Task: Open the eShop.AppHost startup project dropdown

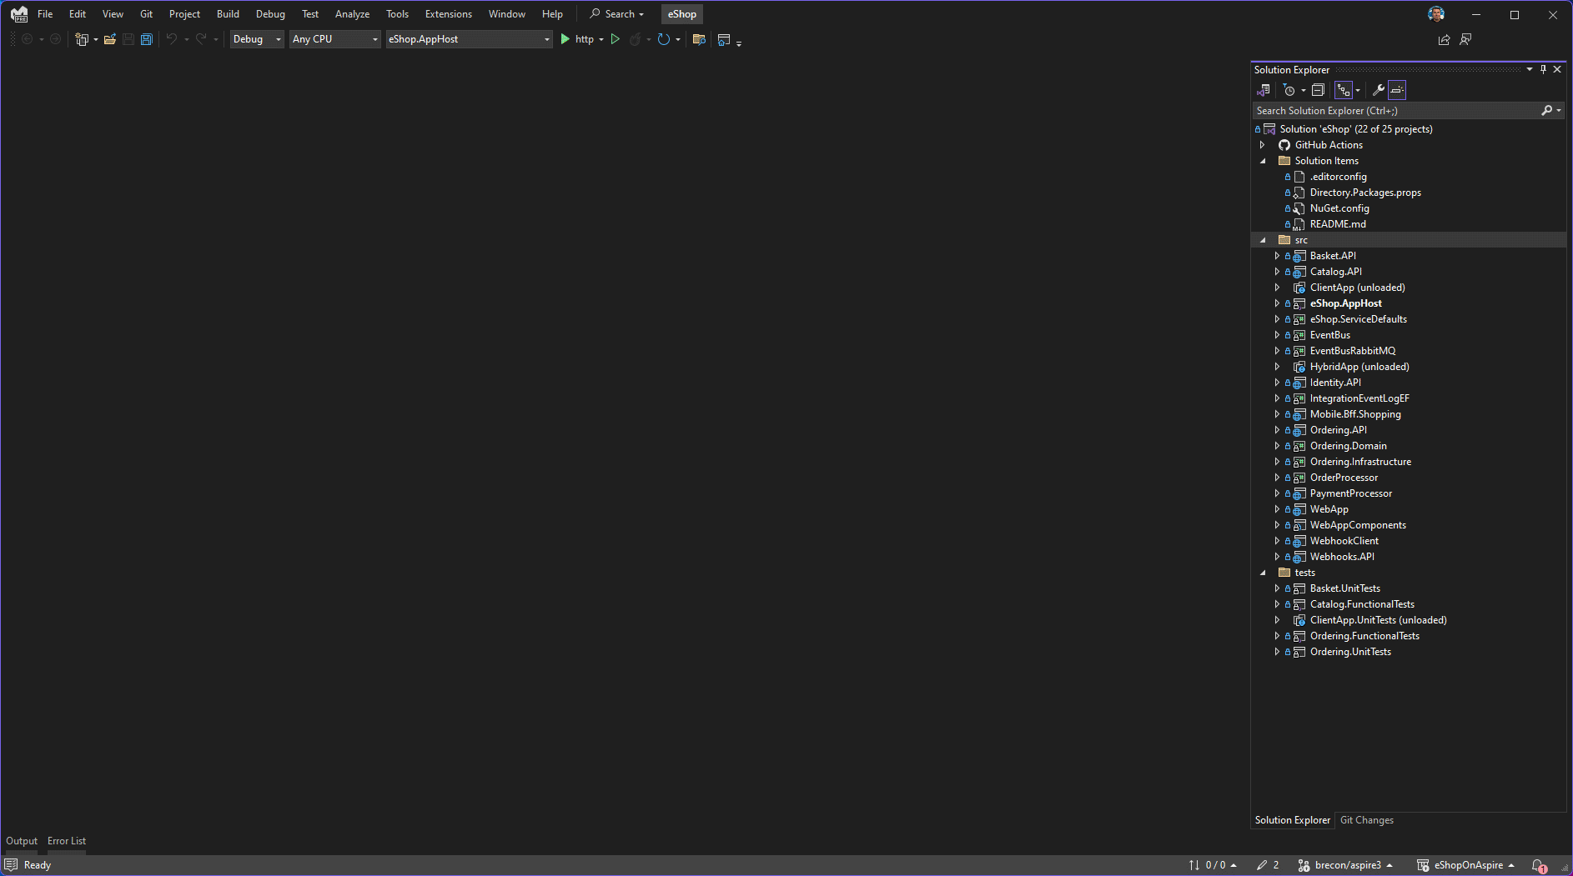Action: [469, 39]
